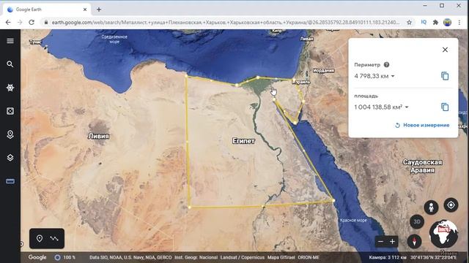
Task: Click the Средиземное море label
Action: pyautogui.click(x=114, y=39)
